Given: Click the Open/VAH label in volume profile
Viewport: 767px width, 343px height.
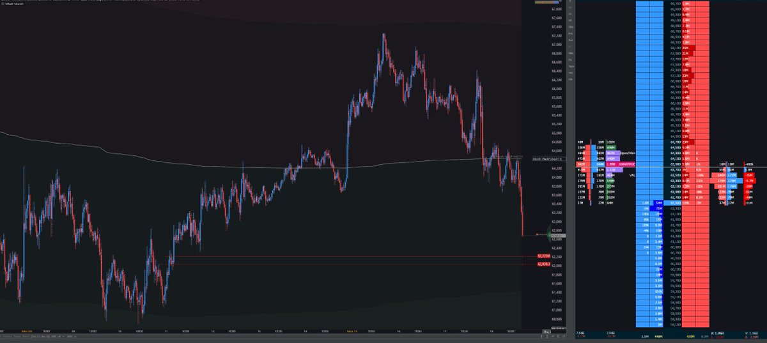Looking at the screenshot, I should coord(628,153).
